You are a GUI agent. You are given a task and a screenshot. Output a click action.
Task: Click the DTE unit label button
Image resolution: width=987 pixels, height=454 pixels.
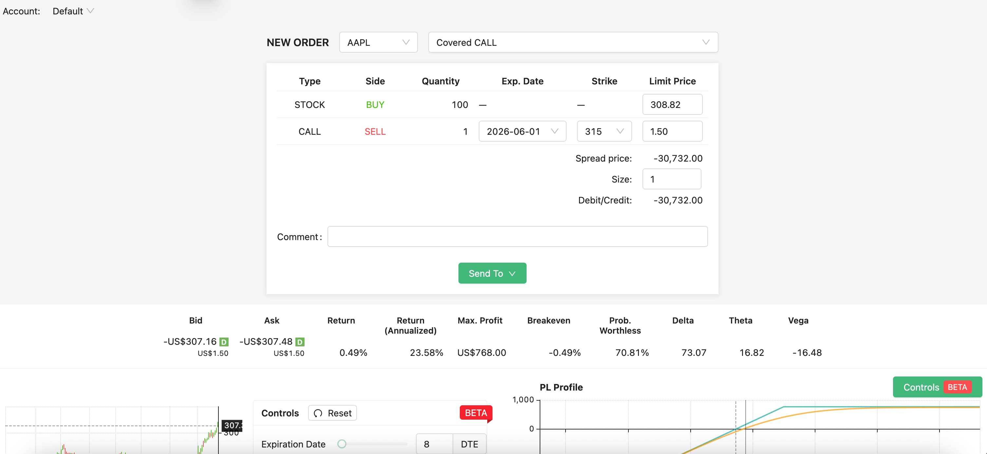coord(469,444)
